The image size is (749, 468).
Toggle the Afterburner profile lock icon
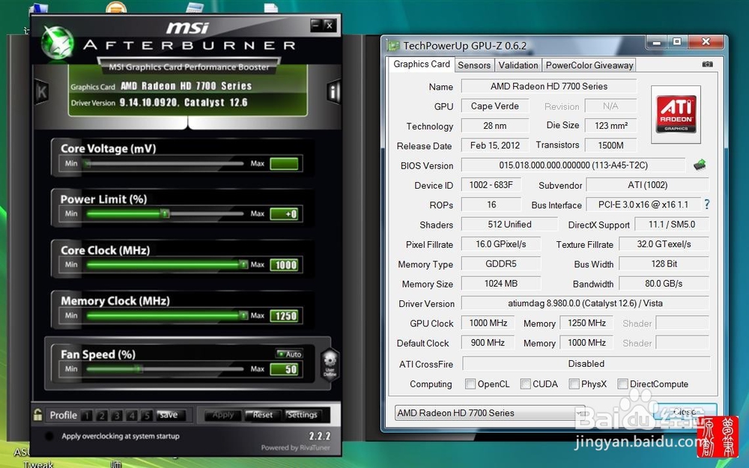[x=37, y=415]
